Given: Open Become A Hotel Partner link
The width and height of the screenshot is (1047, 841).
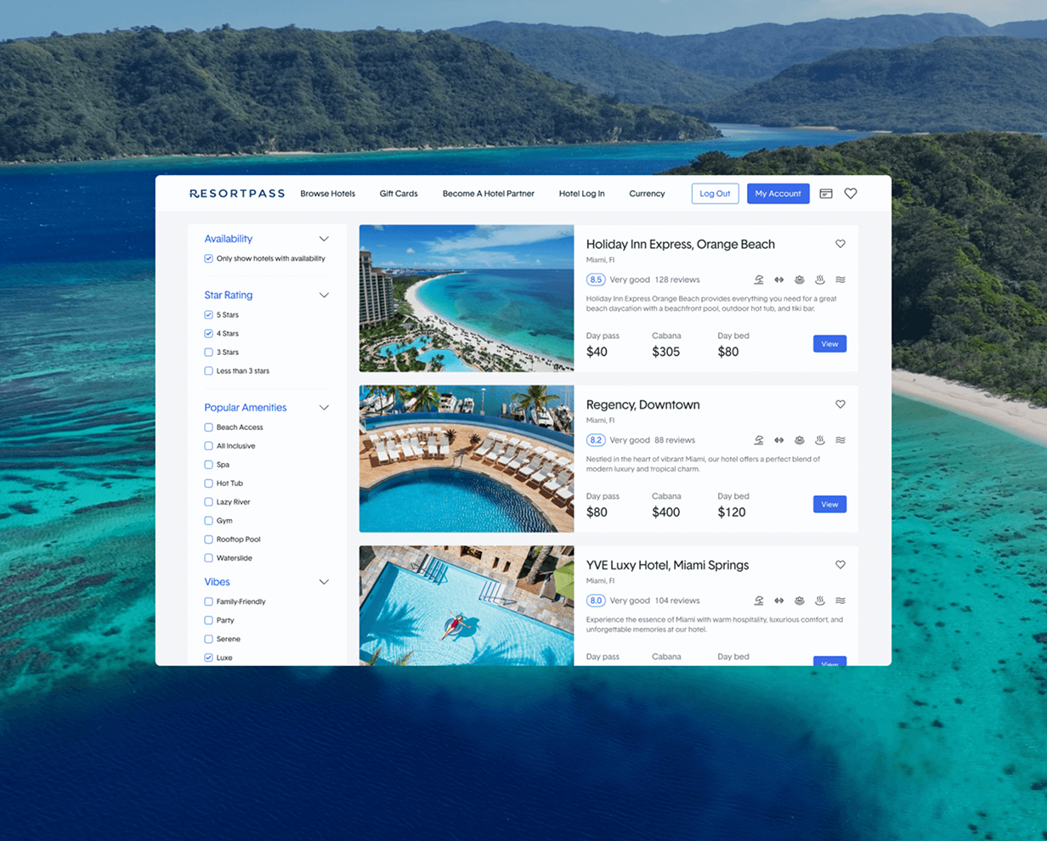Looking at the screenshot, I should (489, 194).
